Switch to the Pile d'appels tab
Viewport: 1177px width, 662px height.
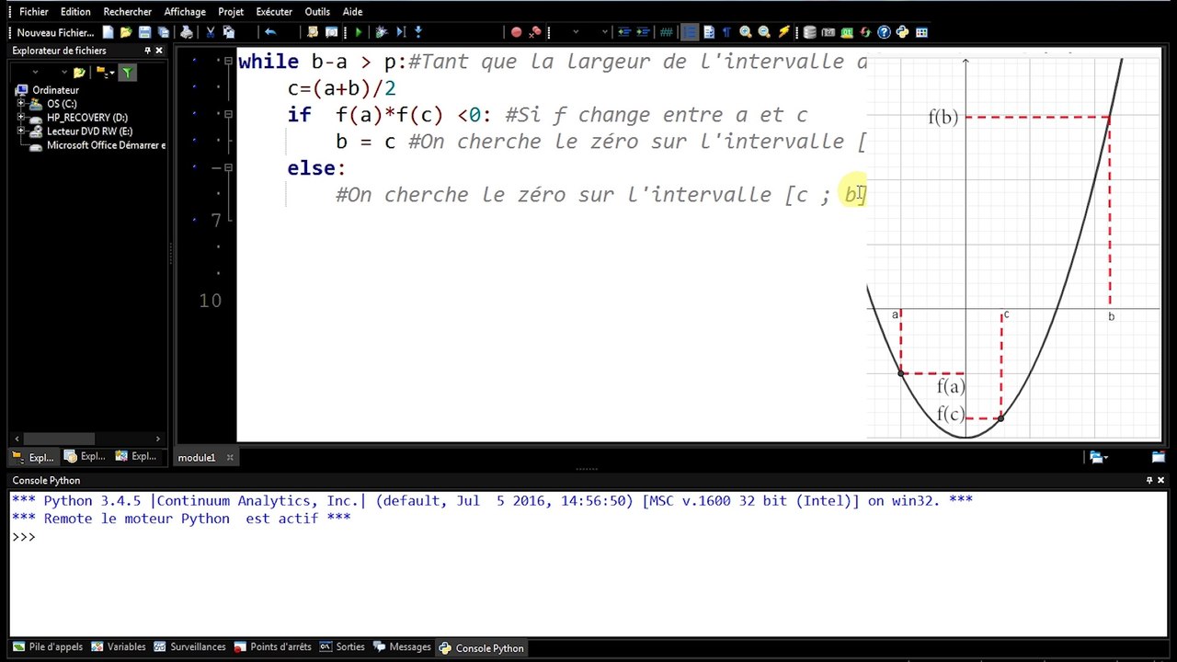pos(48,647)
